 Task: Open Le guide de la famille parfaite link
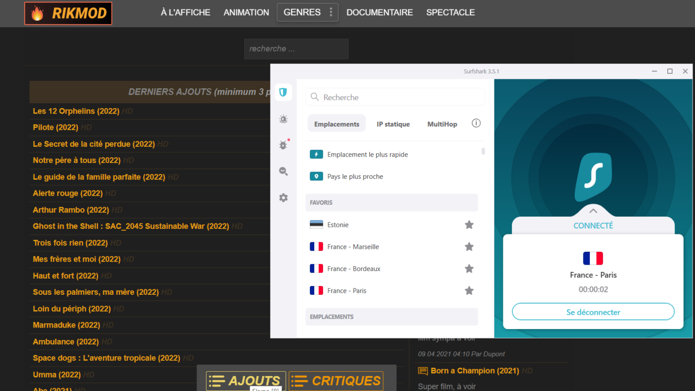pos(99,176)
